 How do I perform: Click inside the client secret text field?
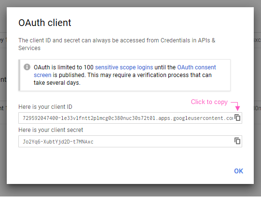pos(126,142)
